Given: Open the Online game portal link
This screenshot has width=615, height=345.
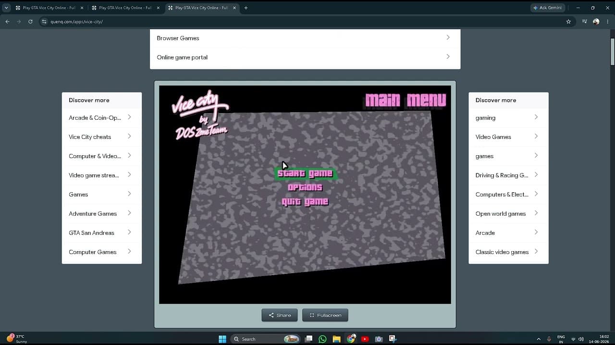Looking at the screenshot, I should tap(305, 57).
